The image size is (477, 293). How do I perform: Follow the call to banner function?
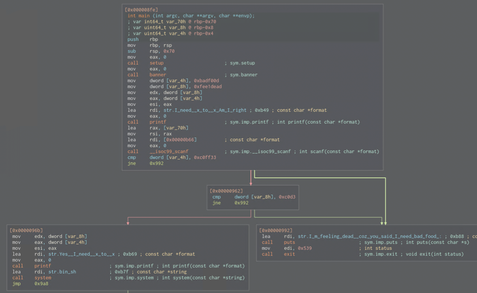(158, 75)
